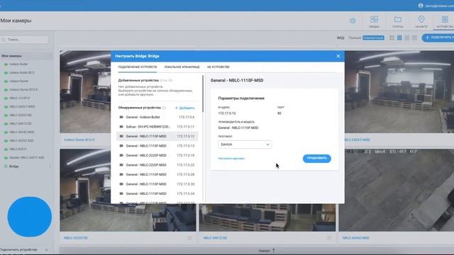Click the Наверх back-to-top button

(267, 251)
